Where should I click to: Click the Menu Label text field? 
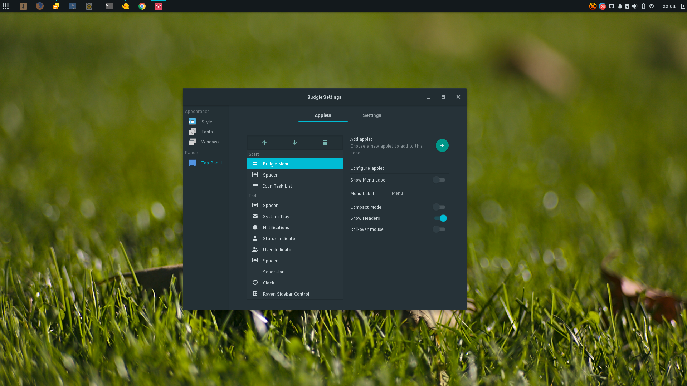pos(419,193)
